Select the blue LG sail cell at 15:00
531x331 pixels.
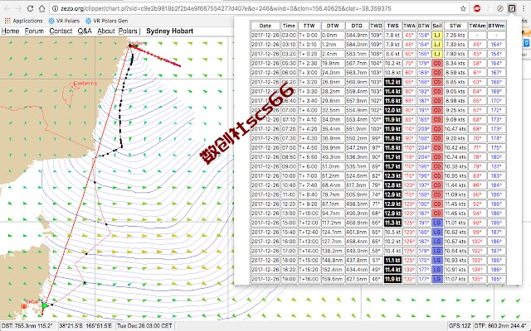[x=437, y=223]
